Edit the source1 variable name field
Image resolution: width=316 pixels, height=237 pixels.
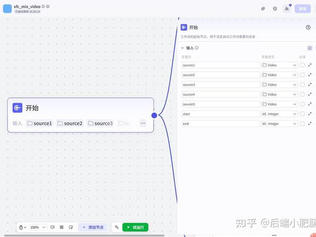coord(221,65)
